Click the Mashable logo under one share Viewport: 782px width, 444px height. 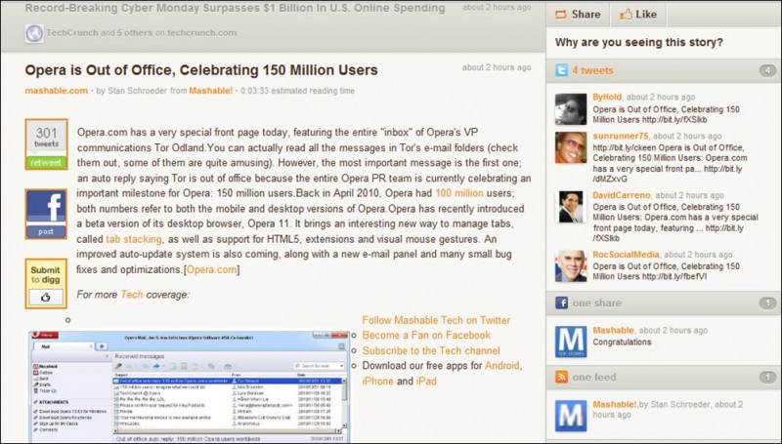click(571, 342)
